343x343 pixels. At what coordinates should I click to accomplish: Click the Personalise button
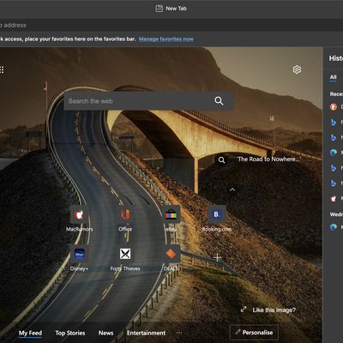point(254,333)
